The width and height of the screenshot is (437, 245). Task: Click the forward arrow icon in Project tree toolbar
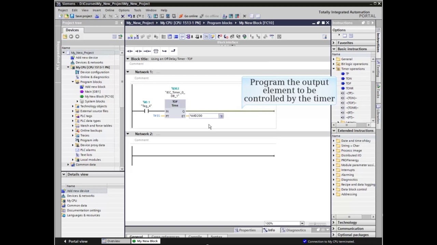[77, 36]
